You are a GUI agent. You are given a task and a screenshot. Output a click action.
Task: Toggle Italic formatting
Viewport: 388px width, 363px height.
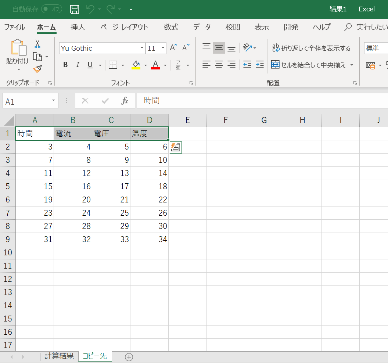(x=78, y=65)
